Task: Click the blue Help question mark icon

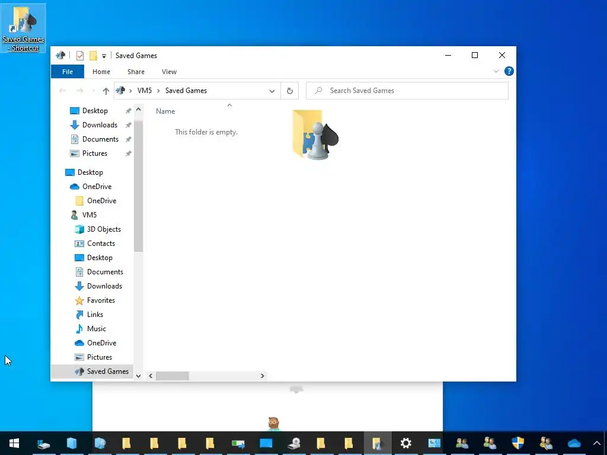Action: pyautogui.click(x=509, y=71)
